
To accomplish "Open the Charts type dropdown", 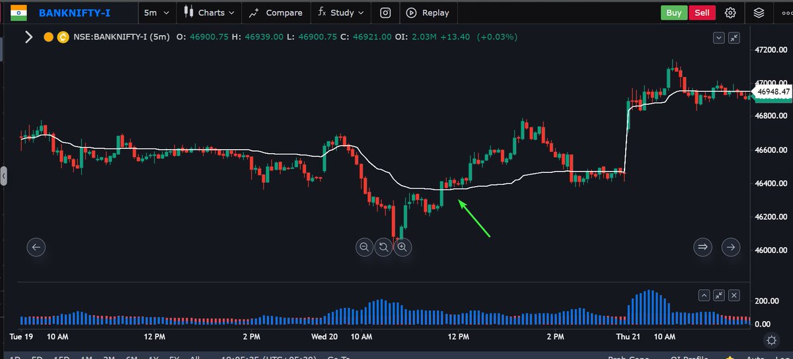I will click(x=209, y=13).
